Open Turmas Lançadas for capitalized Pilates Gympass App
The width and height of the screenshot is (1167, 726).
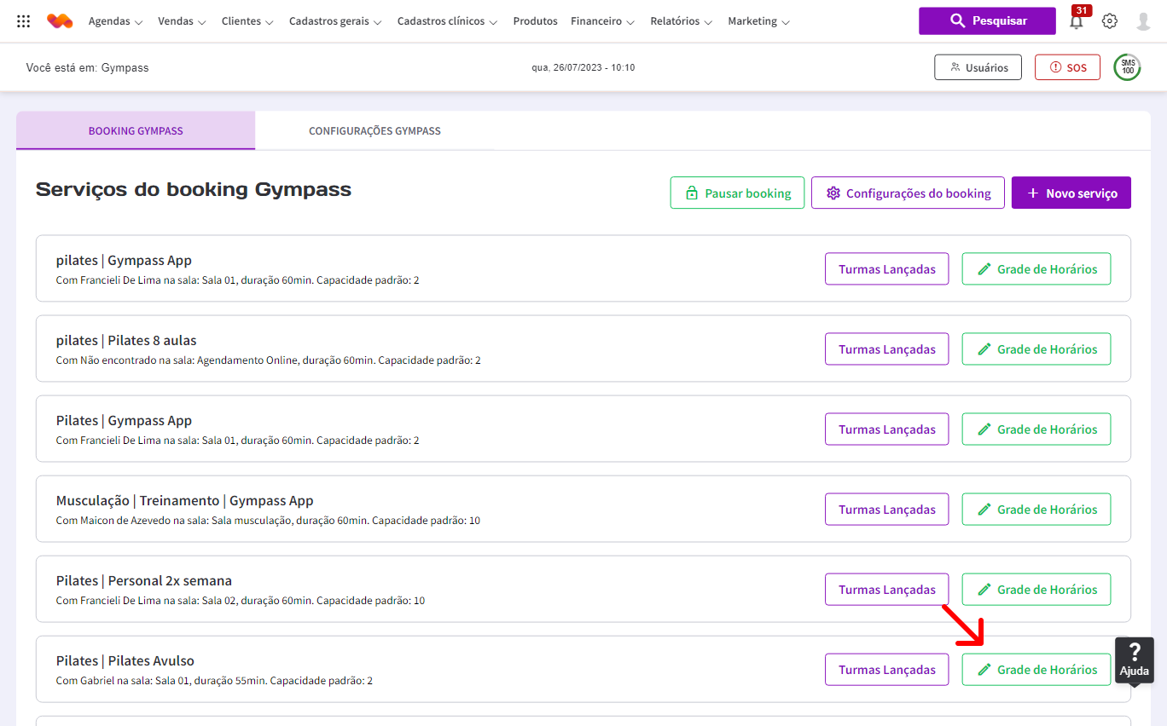click(x=886, y=429)
